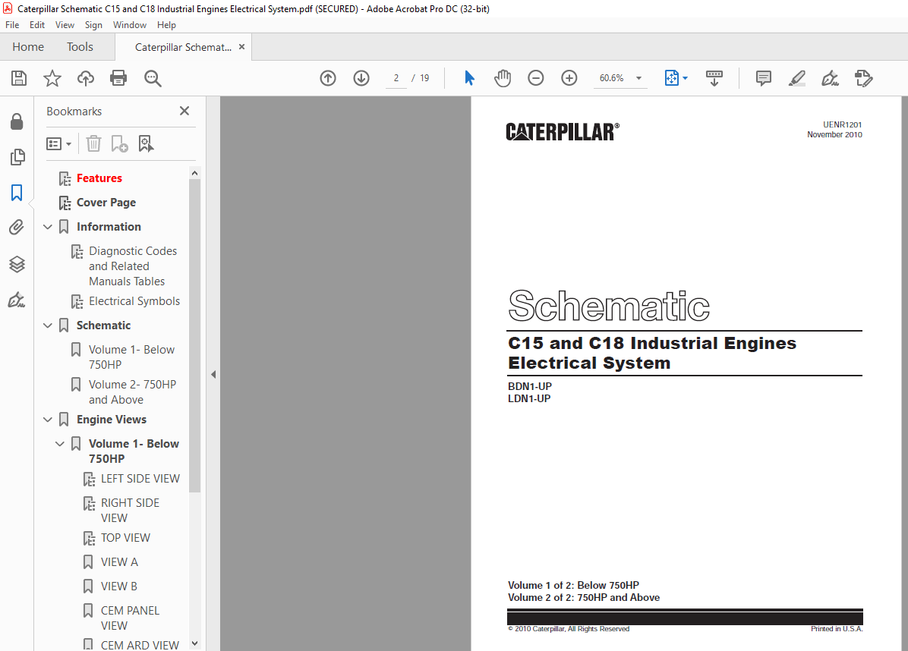Screen dimensions: 908x651
Task: Toggle the bookmarks panel icon in sidebar
Action: tap(17, 193)
